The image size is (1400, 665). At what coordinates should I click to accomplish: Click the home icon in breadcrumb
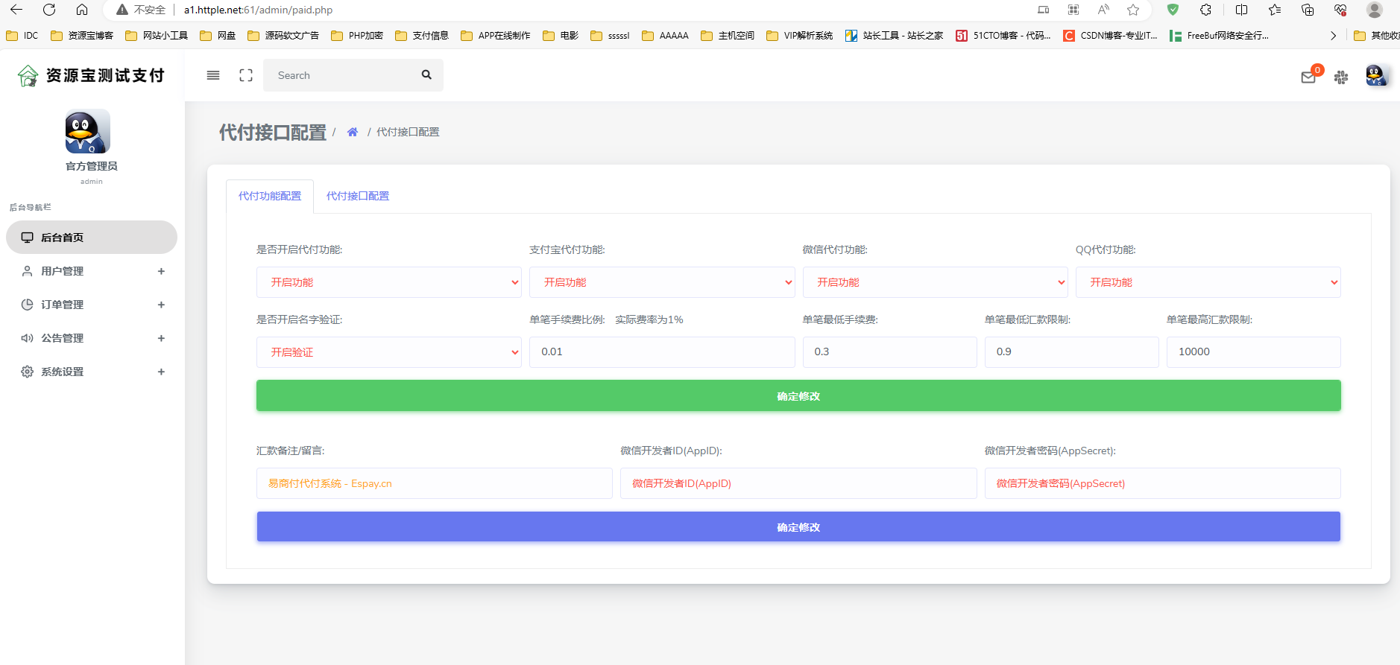click(x=353, y=132)
